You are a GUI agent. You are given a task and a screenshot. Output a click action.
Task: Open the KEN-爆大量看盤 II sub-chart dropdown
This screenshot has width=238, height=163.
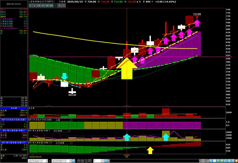click(x=69, y=131)
